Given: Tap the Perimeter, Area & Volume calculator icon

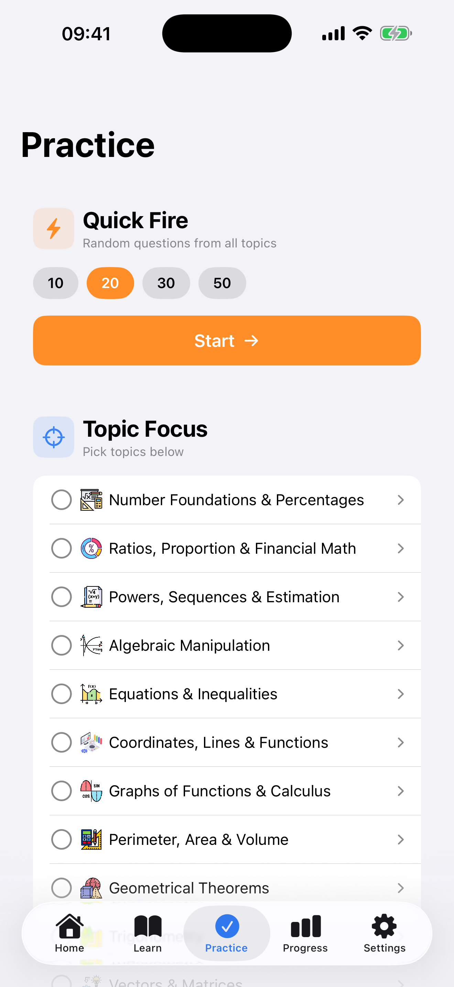Looking at the screenshot, I should pos(91,839).
